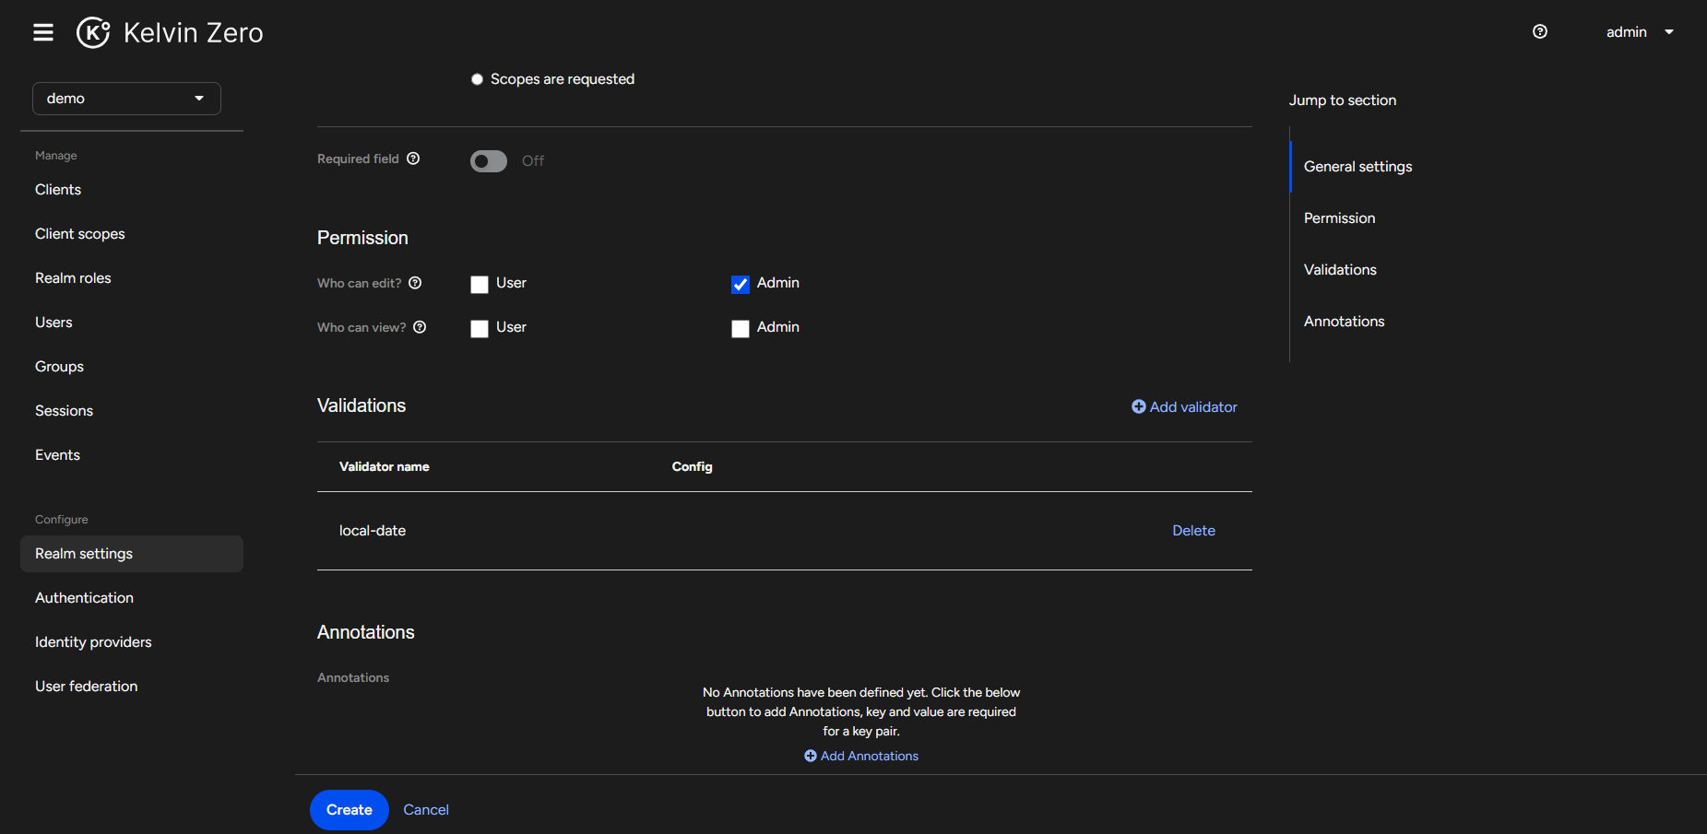Click the plus icon next to Add validator
This screenshot has width=1707, height=834.
pyautogui.click(x=1138, y=406)
